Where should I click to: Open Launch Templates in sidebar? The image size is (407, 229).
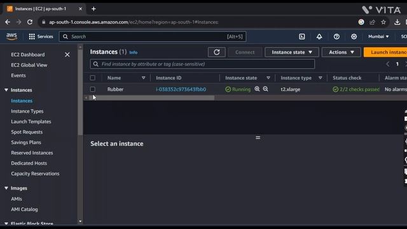point(31,121)
